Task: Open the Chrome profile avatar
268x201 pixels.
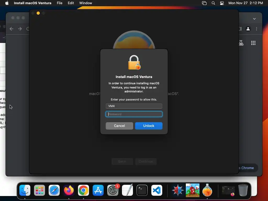Action: 248,29
